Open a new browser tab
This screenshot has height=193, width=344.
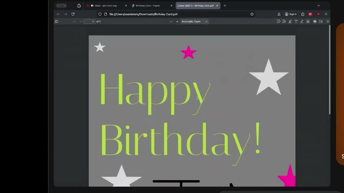click(225, 6)
